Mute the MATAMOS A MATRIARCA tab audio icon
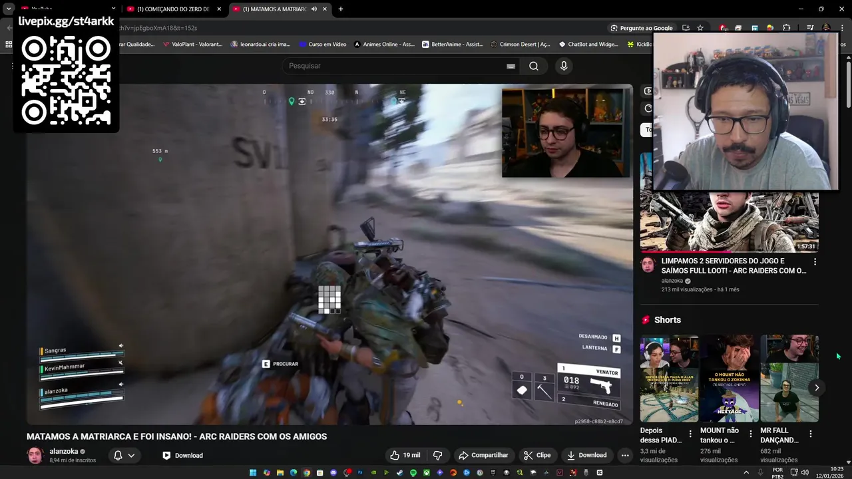Screen dimensions: 852x479 [314, 9]
